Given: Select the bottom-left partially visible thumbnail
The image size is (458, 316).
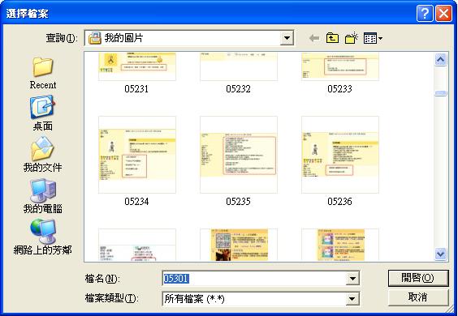Looking at the screenshot, I should pos(137,245).
